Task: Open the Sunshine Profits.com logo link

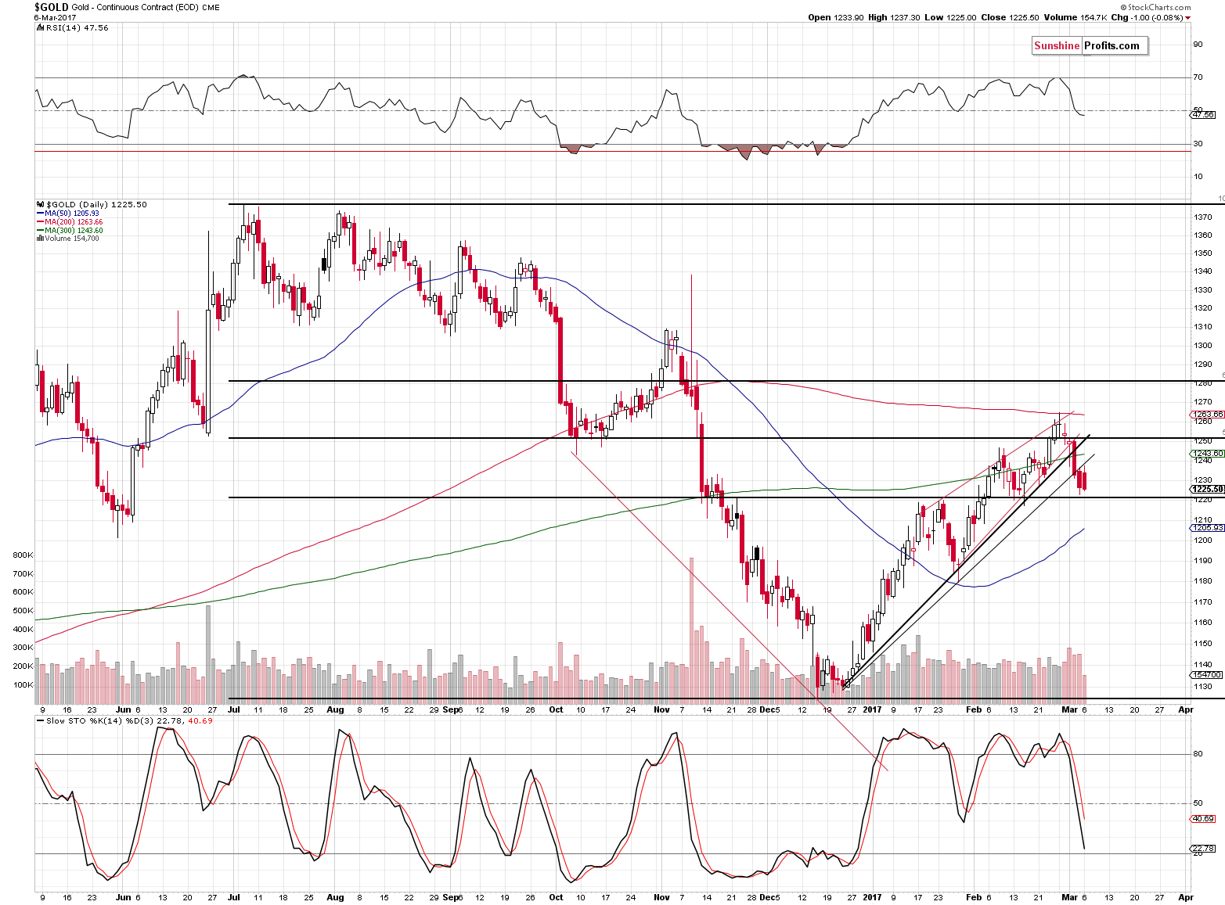Action: coord(1090,45)
